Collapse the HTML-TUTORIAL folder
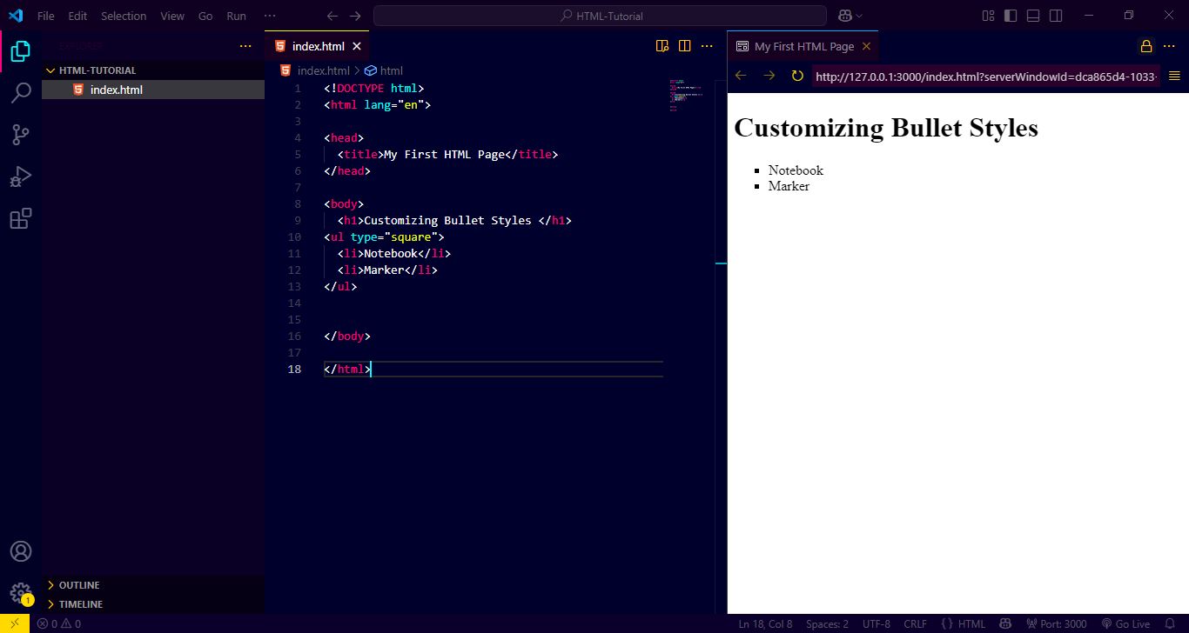The width and height of the screenshot is (1189, 633). [50, 70]
